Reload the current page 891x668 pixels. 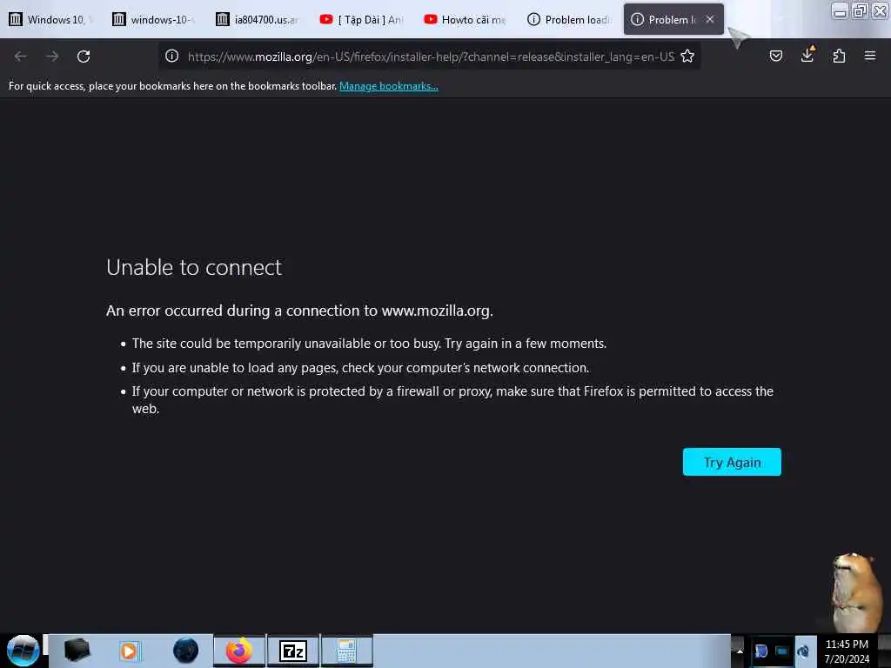pyautogui.click(x=84, y=57)
